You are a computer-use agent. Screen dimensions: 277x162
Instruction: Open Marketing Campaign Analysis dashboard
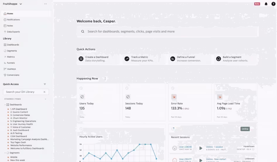coord(29,139)
